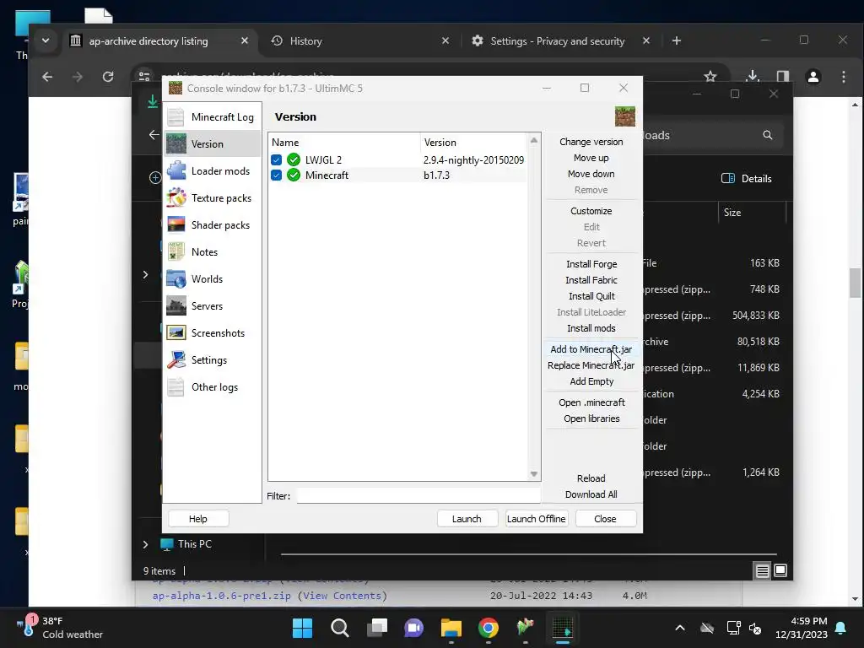864x648 pixels.
Task: Open Chrome tab search dropdown
Action: coord(46,40)
